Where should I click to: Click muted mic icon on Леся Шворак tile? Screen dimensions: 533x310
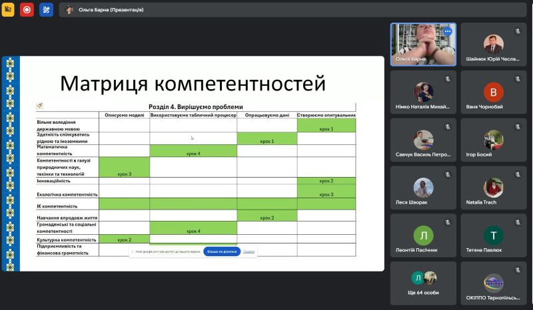coord(448,174)
